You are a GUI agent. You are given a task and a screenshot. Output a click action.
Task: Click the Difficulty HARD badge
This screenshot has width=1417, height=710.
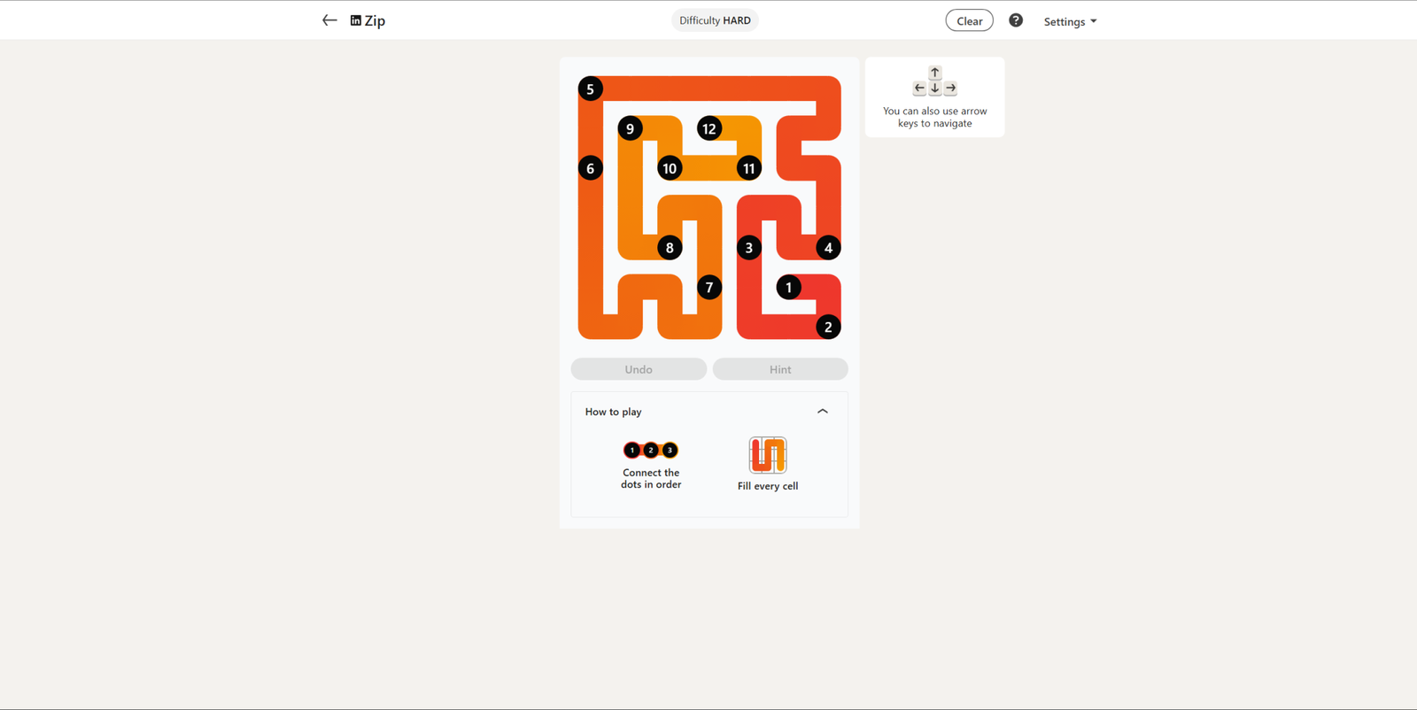coord(715,20)
